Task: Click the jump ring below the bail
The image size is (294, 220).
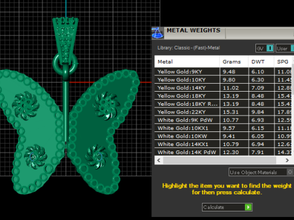Action: click(66, 64)
